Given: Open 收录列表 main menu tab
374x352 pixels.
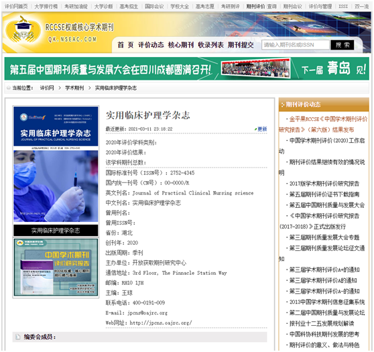Looking at the screenshot, I should tap(210, 45).
